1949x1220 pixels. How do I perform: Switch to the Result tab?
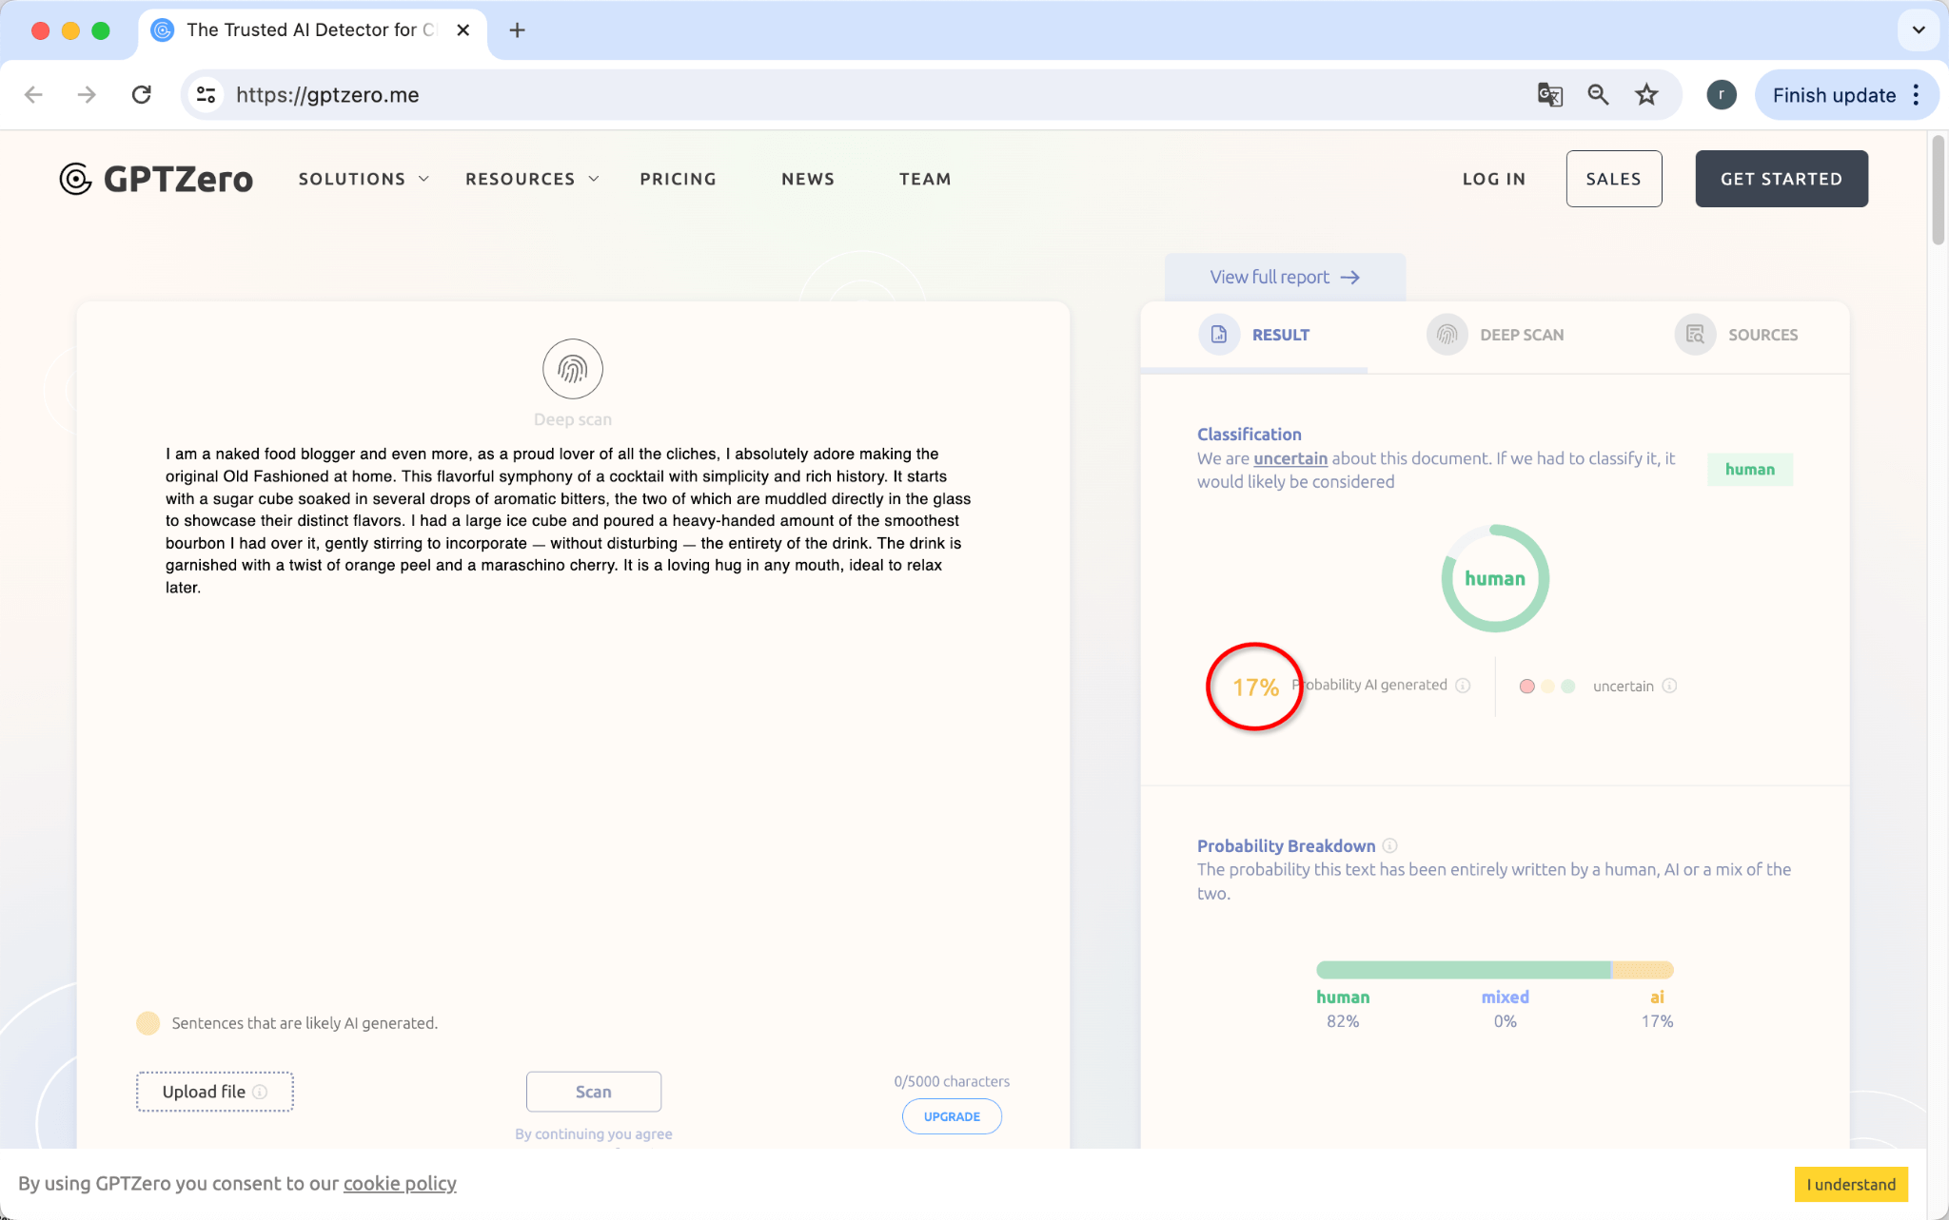tap(1254, 335)
